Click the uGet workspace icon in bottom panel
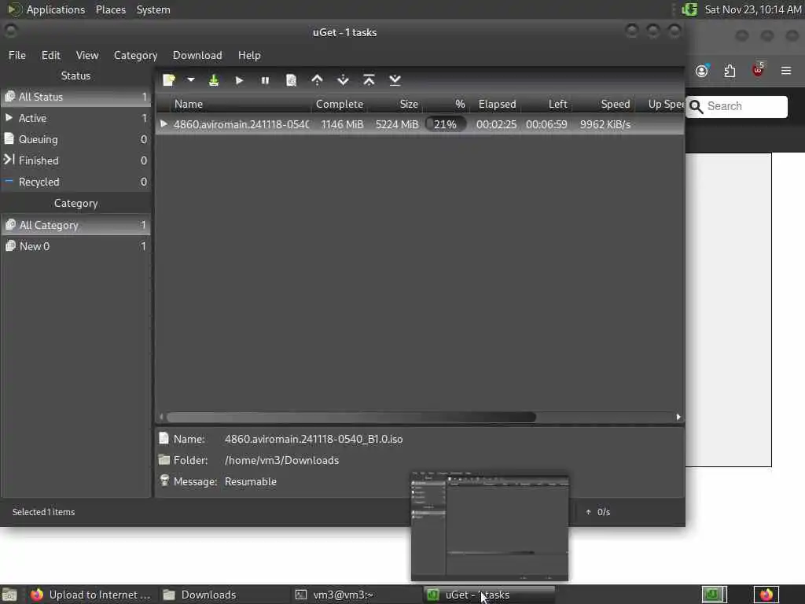 715,595
